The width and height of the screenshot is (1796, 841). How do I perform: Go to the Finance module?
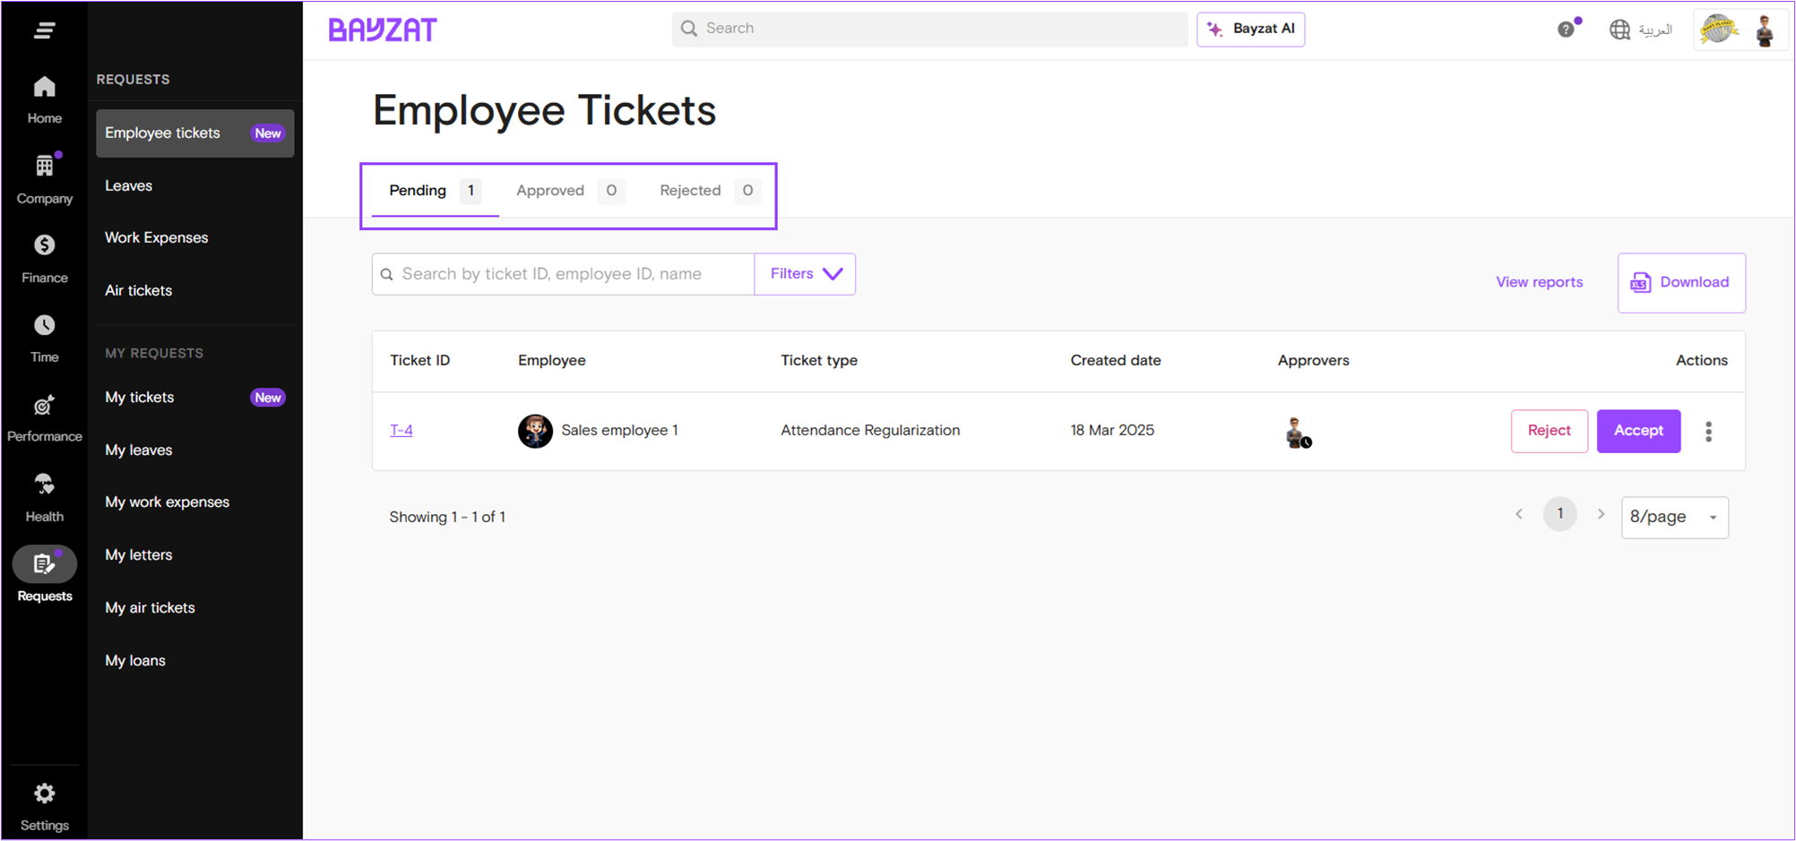(44, 259)
